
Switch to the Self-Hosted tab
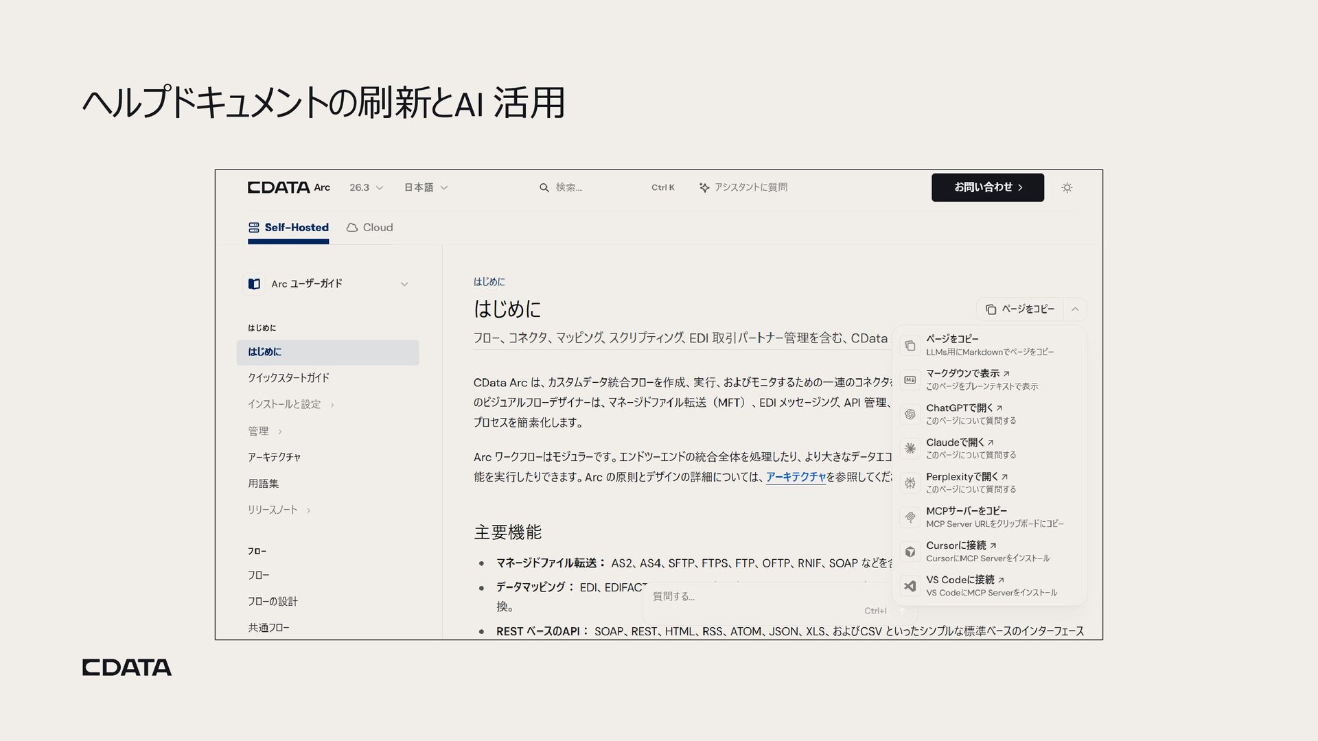[x=288, y=228]
